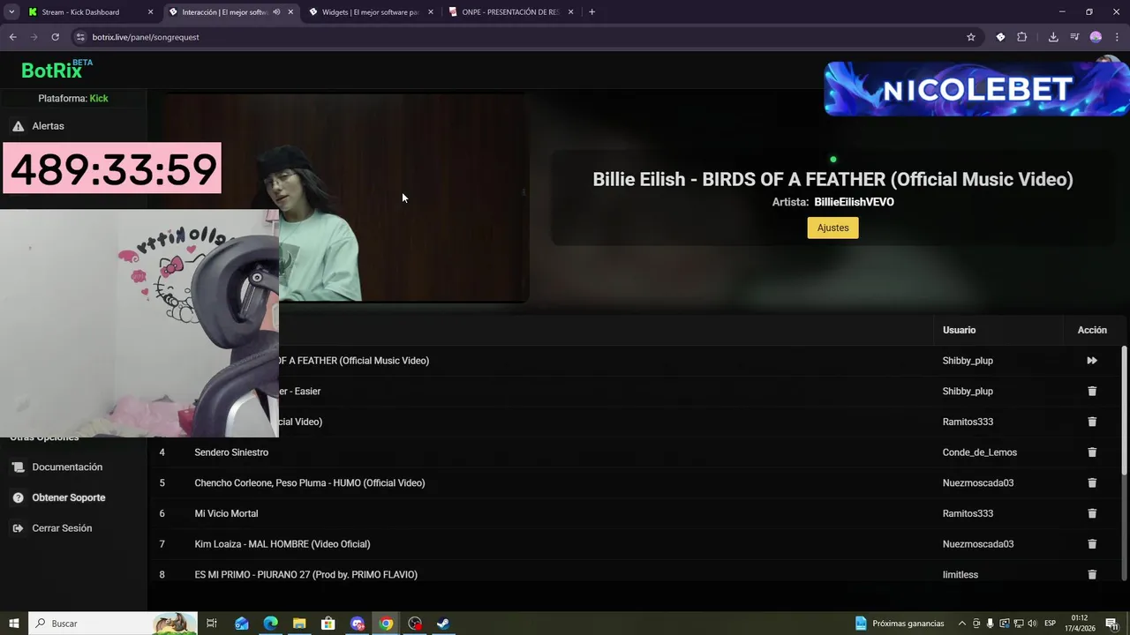The height and width of the screenshot is (635, 1130).
Task: Remove ES MI PRIMO PIURANO 27 song
Action: point(1092,574)
